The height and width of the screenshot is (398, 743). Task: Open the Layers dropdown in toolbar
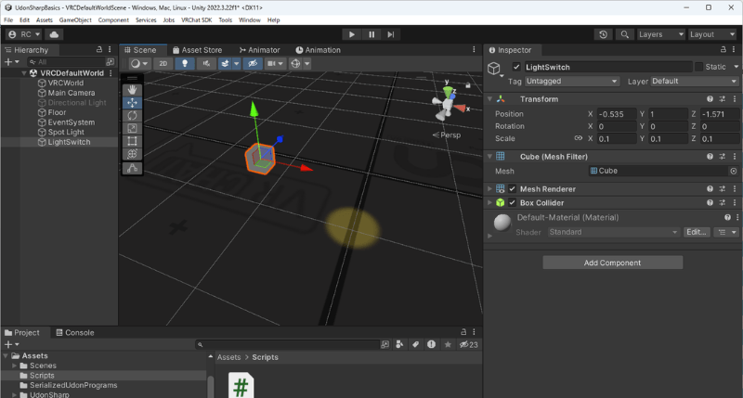pos(660,34)
